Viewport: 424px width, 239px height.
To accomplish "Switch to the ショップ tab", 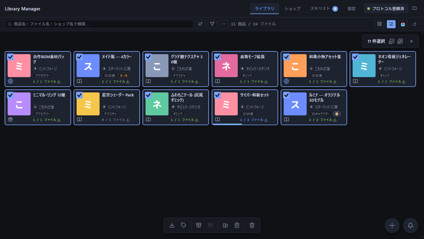I will click(292, 9).
